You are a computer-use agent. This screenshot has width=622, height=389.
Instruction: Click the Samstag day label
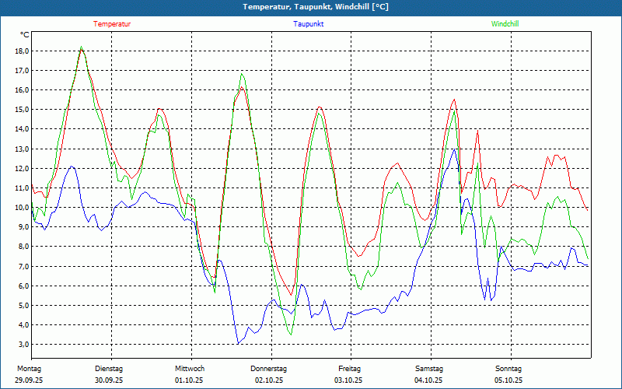point(429,368)
